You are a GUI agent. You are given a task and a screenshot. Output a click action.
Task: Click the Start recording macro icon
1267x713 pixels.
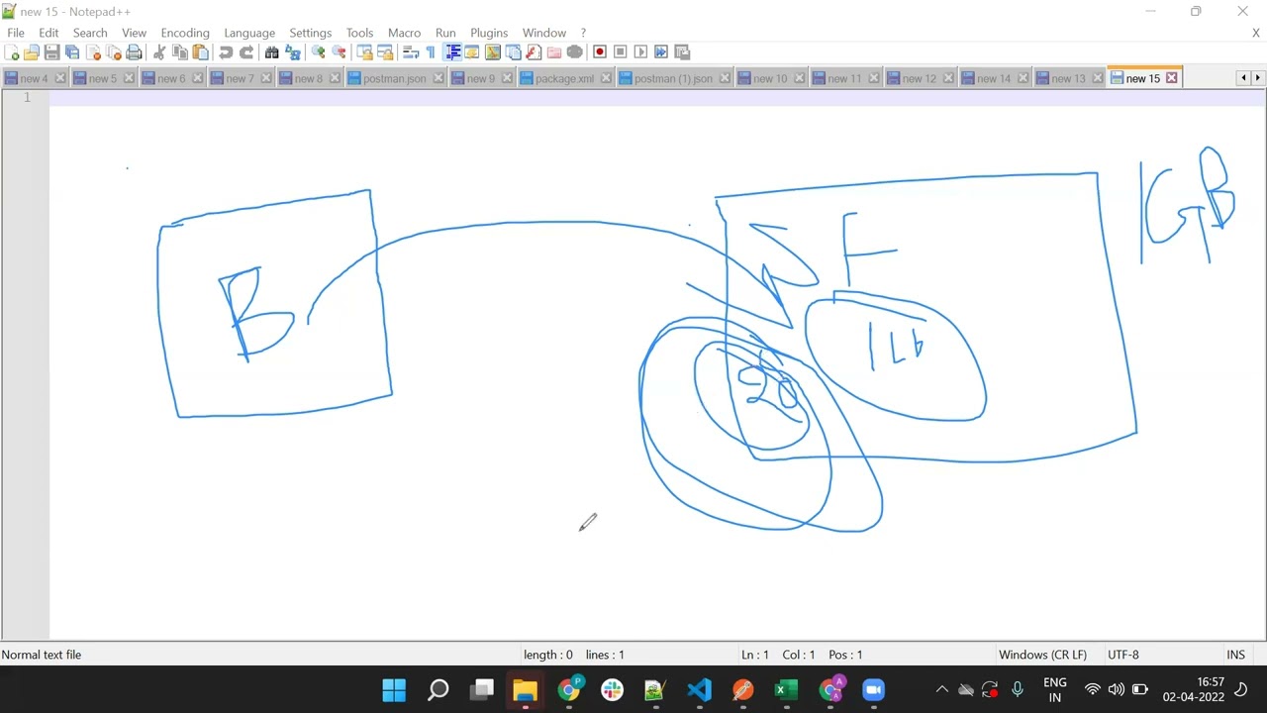click(x=600, y=52)
